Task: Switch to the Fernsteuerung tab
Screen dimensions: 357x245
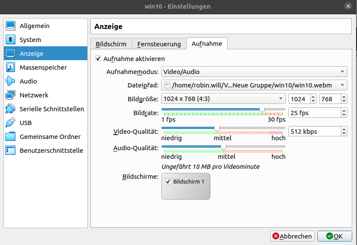Action: (x=159, y=44)
